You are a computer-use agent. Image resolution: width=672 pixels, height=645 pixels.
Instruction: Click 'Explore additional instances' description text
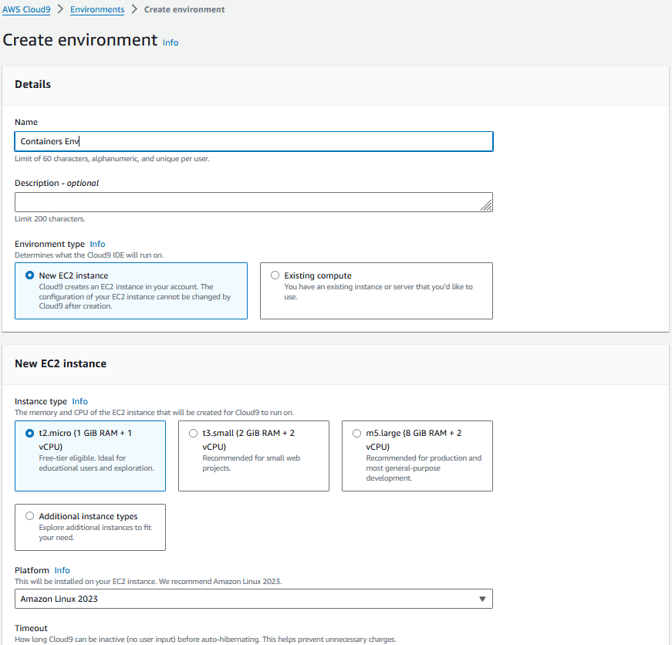tap(95, 532)
